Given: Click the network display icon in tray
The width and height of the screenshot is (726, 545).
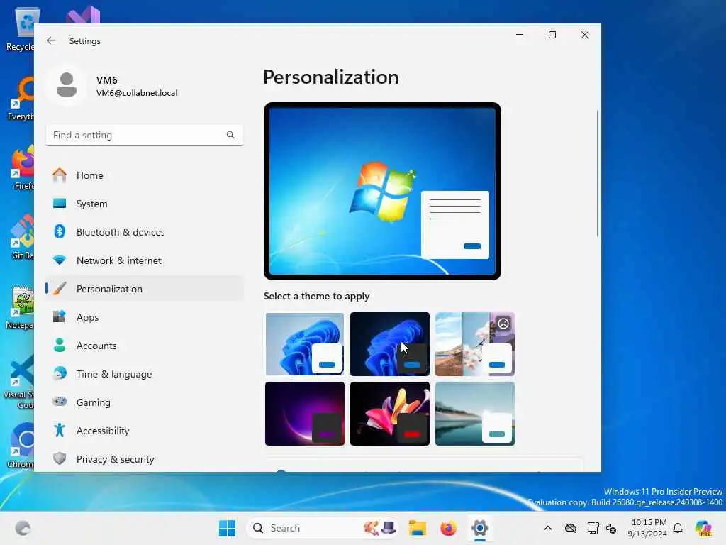Looking at the screenshot, I should [593, 528].
